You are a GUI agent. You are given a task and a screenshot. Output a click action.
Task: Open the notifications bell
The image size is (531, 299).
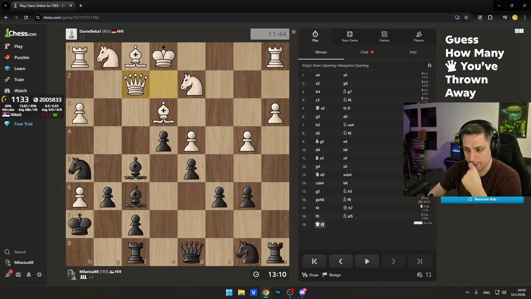29,274
